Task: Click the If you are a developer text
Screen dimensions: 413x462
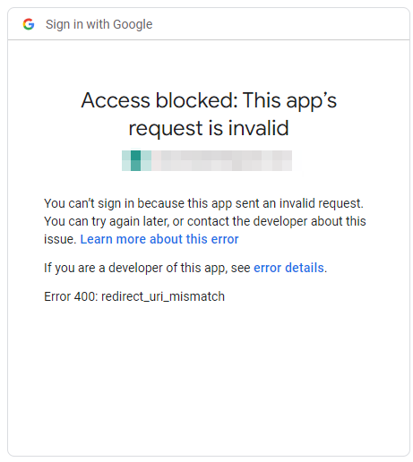Action: [148, 268]
